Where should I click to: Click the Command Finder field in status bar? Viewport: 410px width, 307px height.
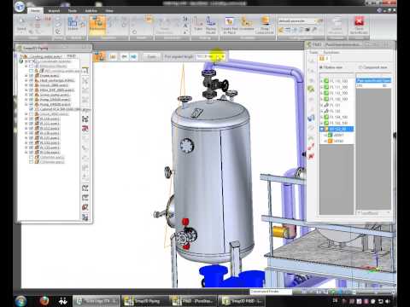[x=271, y=292]
